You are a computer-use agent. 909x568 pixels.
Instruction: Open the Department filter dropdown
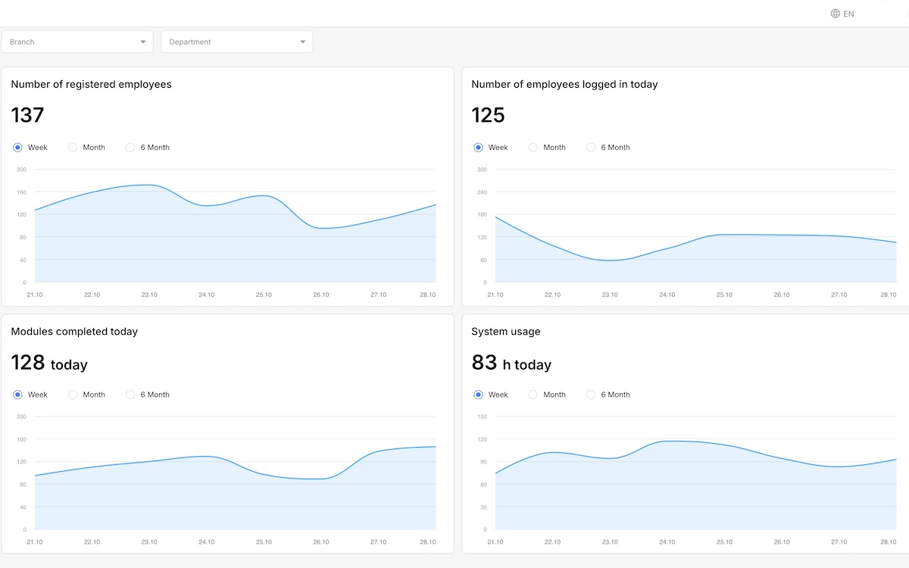(x=235, y=42)
